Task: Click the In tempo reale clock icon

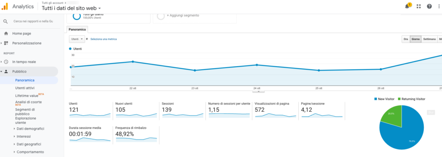Action: click(6, 62)
